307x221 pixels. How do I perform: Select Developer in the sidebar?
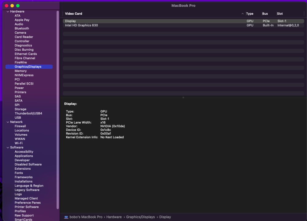click(22, 160)
